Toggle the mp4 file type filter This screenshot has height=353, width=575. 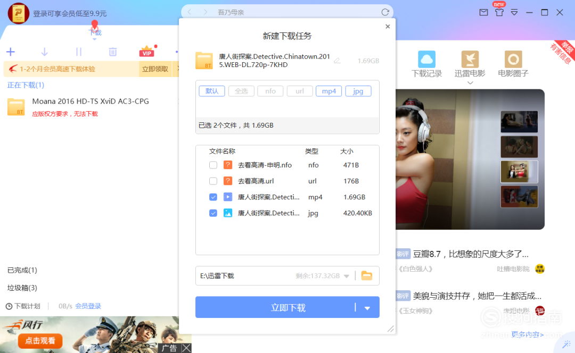pyautogui.click(x=329, y=91)
